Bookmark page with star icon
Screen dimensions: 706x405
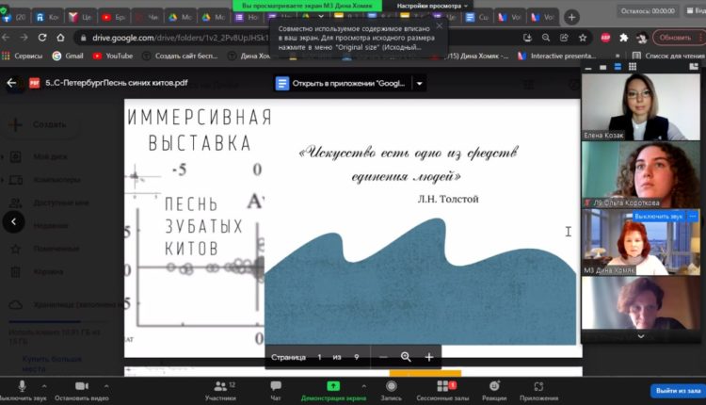[x=583, y=38]
